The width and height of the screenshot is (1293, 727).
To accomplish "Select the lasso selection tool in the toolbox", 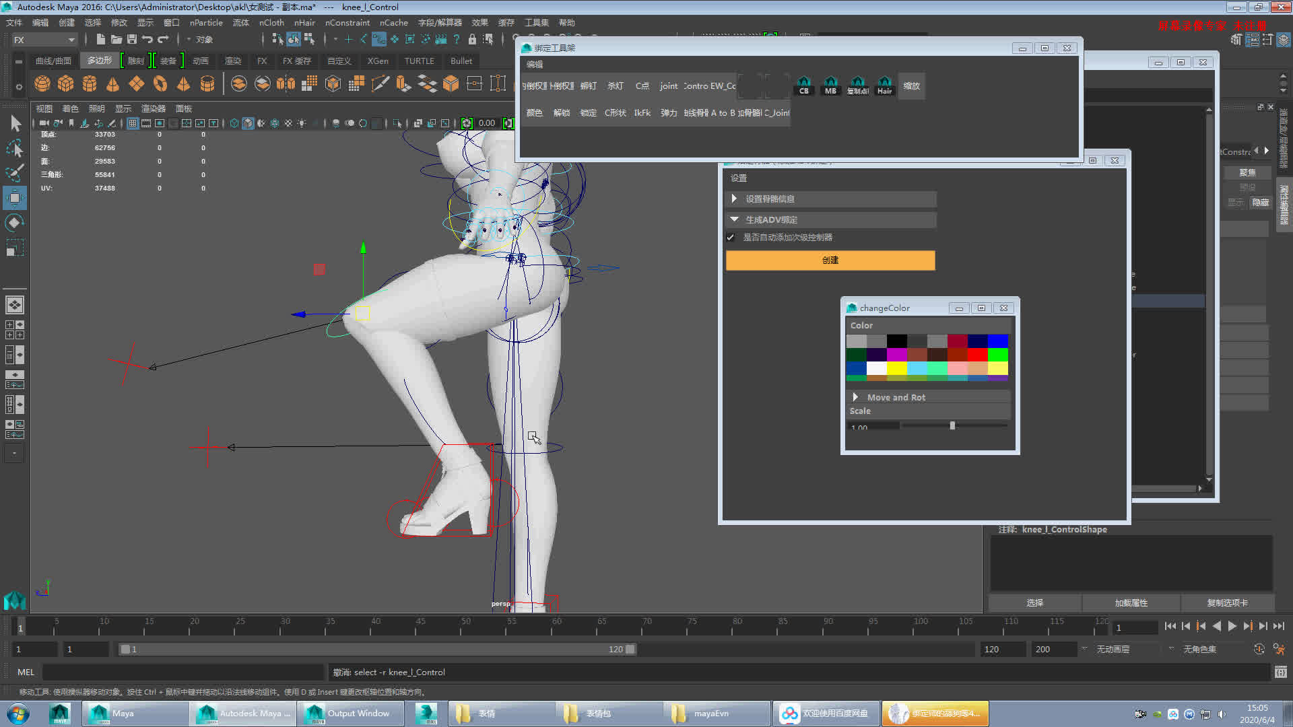I will click(x=15, y=148).
